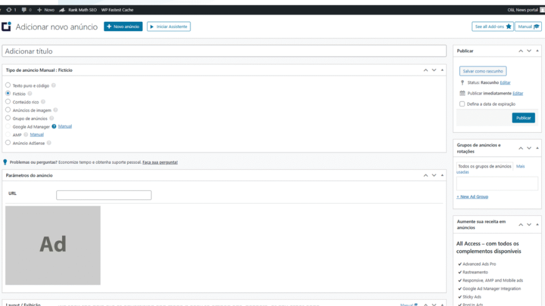Image resolution: width=545 pixels, height=306 pixels.
Task: Click Iniciar Assistente button
Action: (x=169, y=27)
